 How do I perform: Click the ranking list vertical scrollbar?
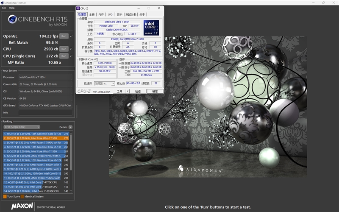click(x=71, y=153)
